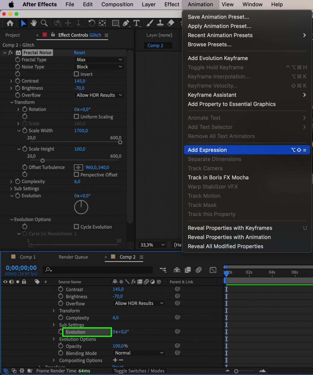Click the Home icon in the toolbar
The image size is (313, 375).
[x=10, y=23]
